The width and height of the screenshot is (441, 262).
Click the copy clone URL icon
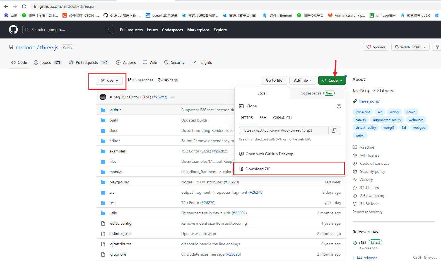pyautogui.click(x=334, y=130)
